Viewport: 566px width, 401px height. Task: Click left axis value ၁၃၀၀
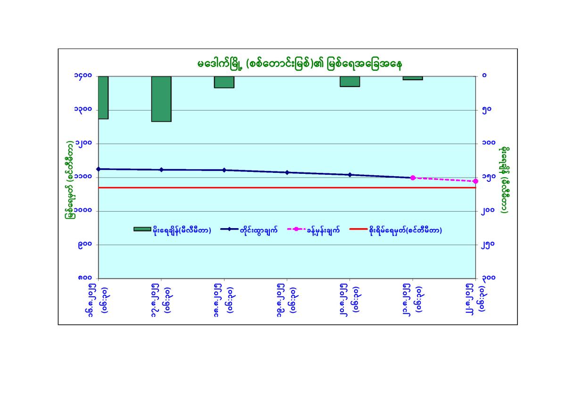tap(82, 110)
